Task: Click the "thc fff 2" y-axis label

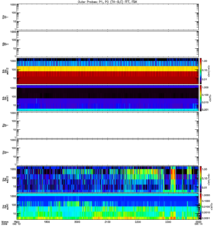Action: click(x=5, y=152)
